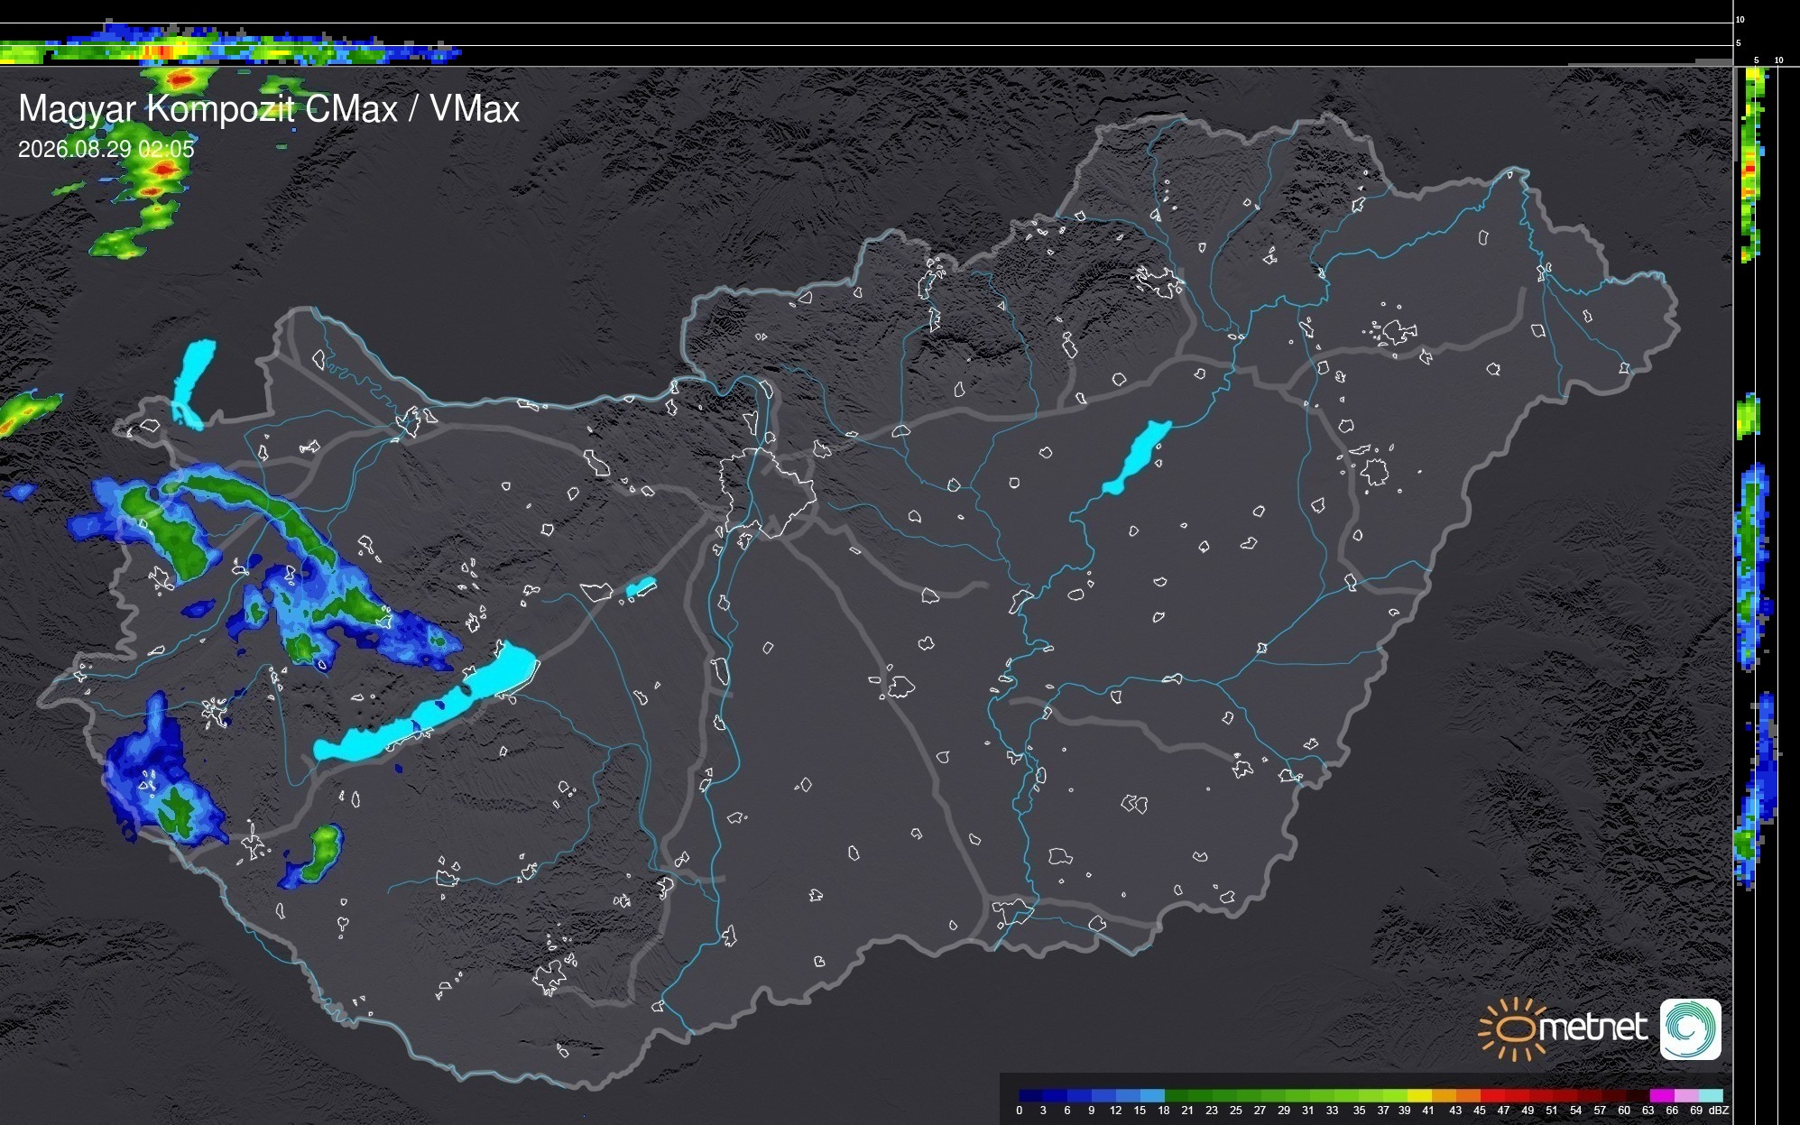Click the small Lake Velence near map center

click(641, 587)
